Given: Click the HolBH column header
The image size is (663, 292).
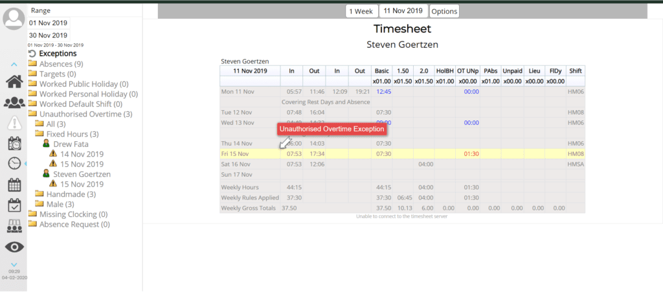Looking at the screenshot, I should pos(444,71).
